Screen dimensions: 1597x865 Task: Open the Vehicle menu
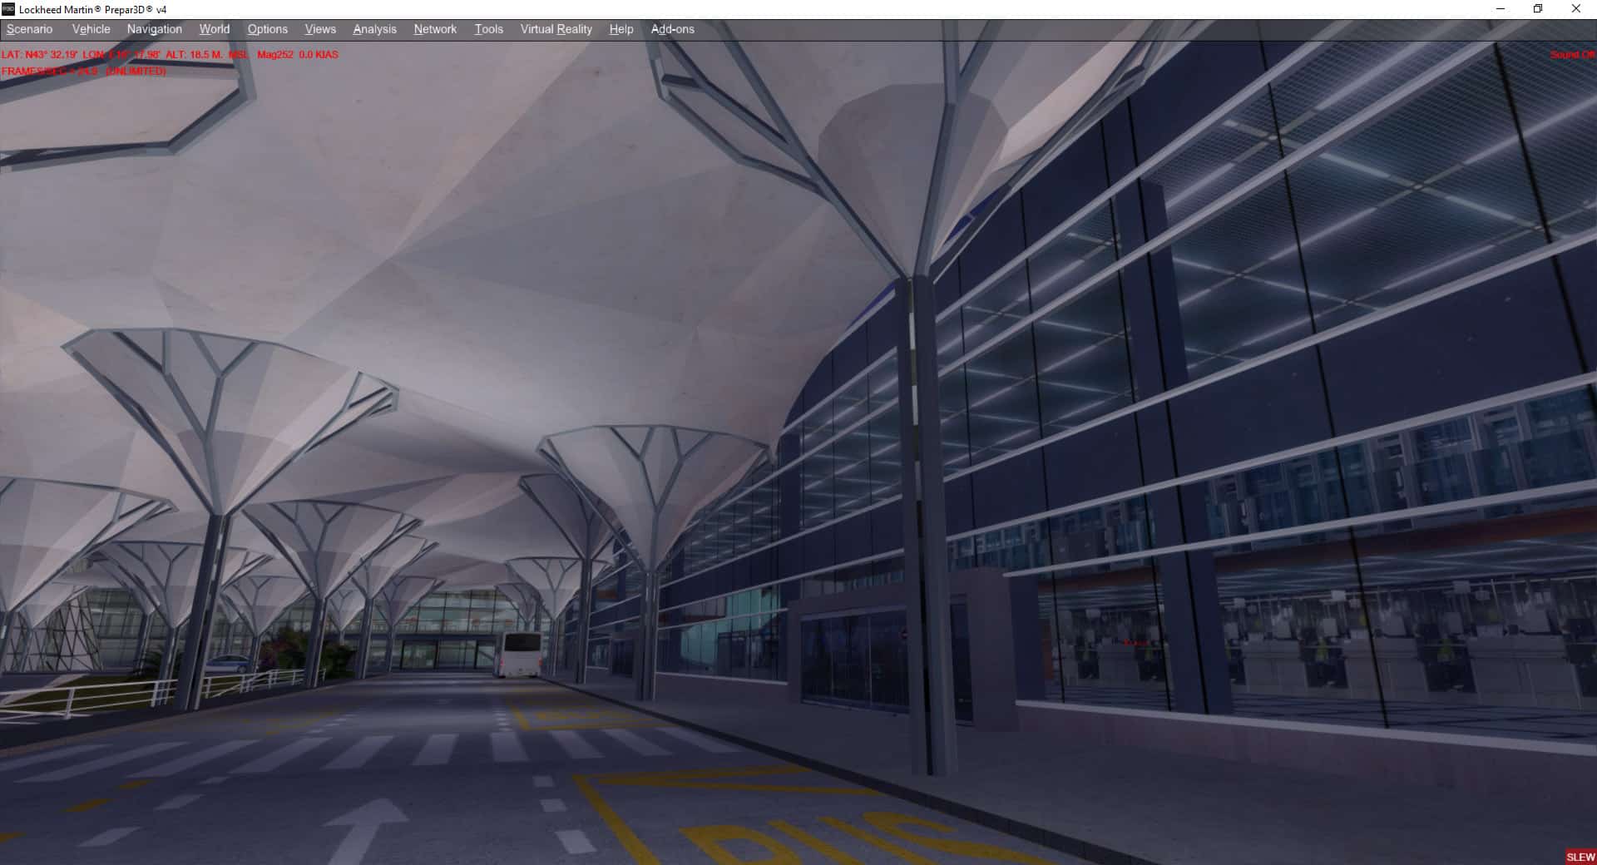[x=91, y=29]
